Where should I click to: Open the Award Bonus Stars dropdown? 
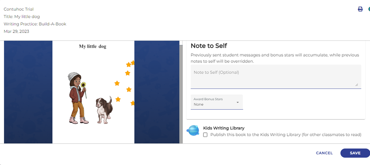pyautogui.click(x=216, y=102)
